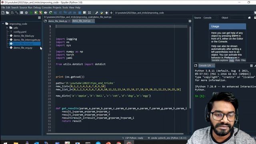Open the View menu

72,8
